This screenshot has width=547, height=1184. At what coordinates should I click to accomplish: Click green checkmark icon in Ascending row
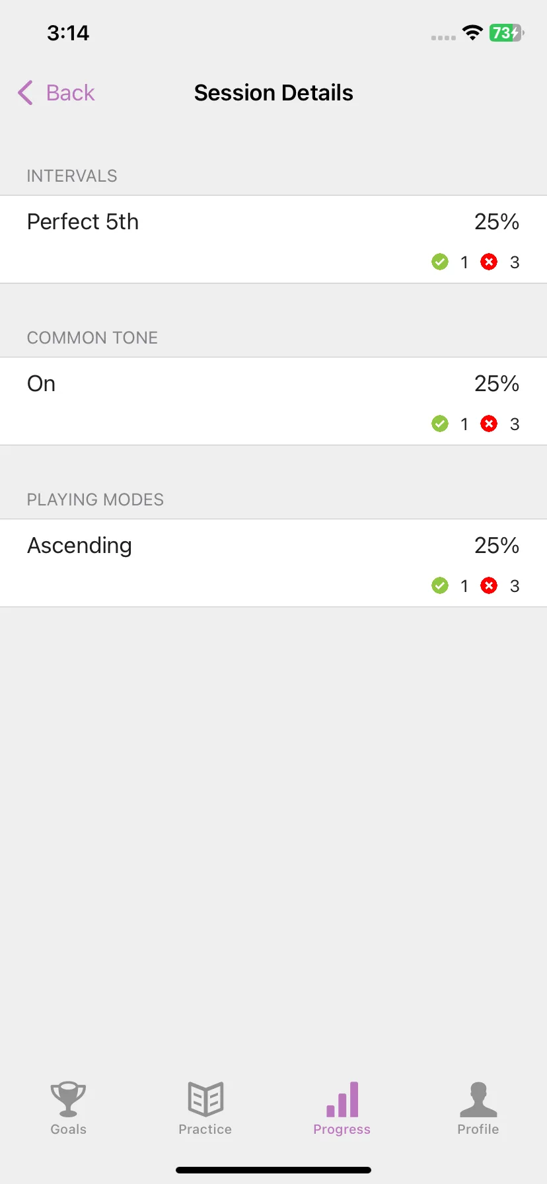(440, 585)
